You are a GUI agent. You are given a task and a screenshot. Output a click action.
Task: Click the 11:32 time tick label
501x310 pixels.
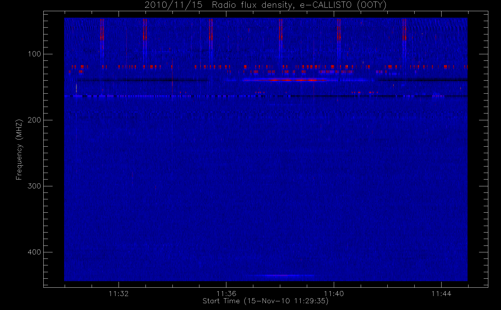(119, 294)
